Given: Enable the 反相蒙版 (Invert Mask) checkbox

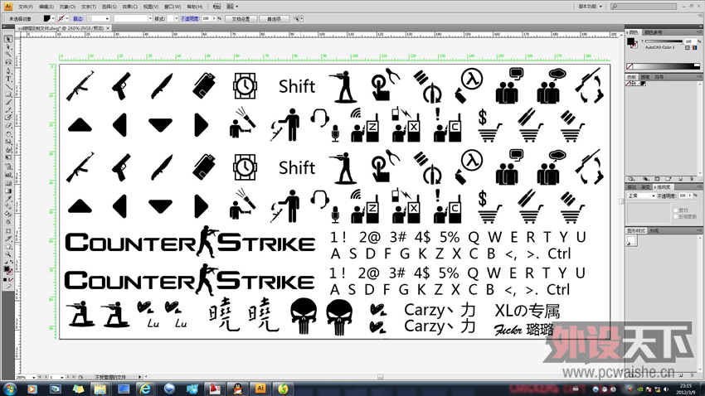Looking at the screenshot, I should coord(675,217).
